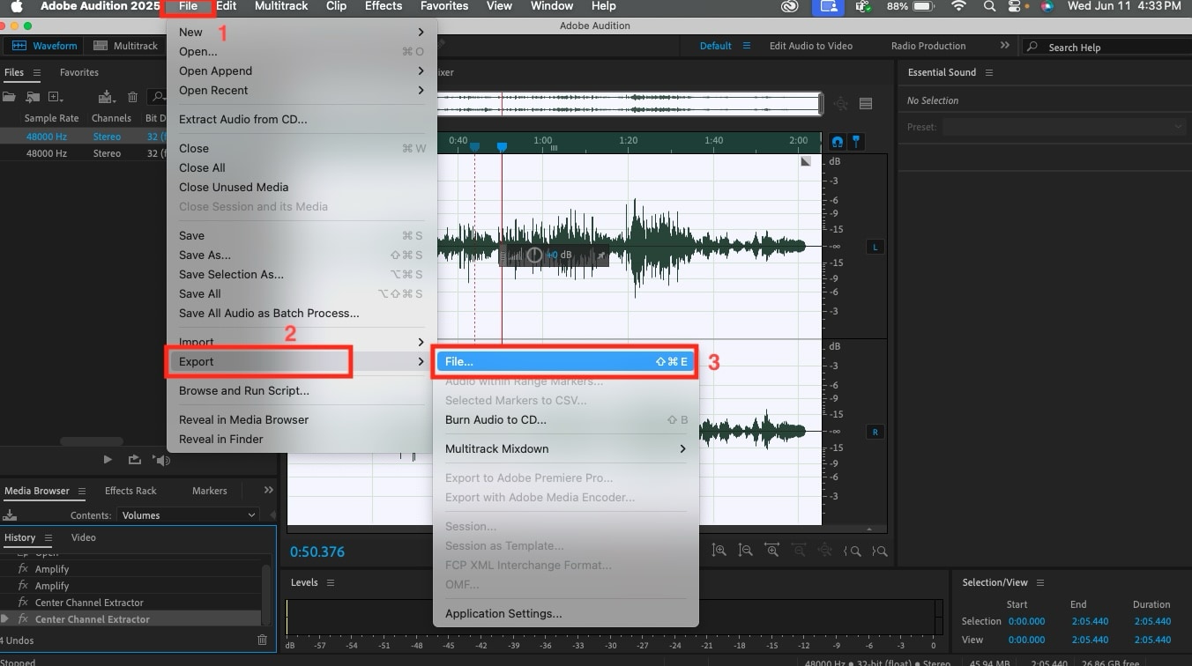Click the Zoom In at In Point icon

coord(853,551)
